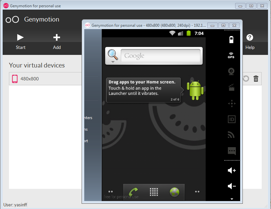
Task: Open the battery widget in emulator sidebar
Action: [x=232, y=40]
